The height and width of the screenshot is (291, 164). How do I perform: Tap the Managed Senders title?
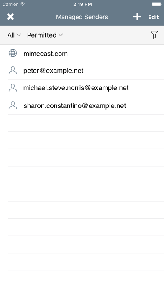pyautogui.click(x=82, y=17)
